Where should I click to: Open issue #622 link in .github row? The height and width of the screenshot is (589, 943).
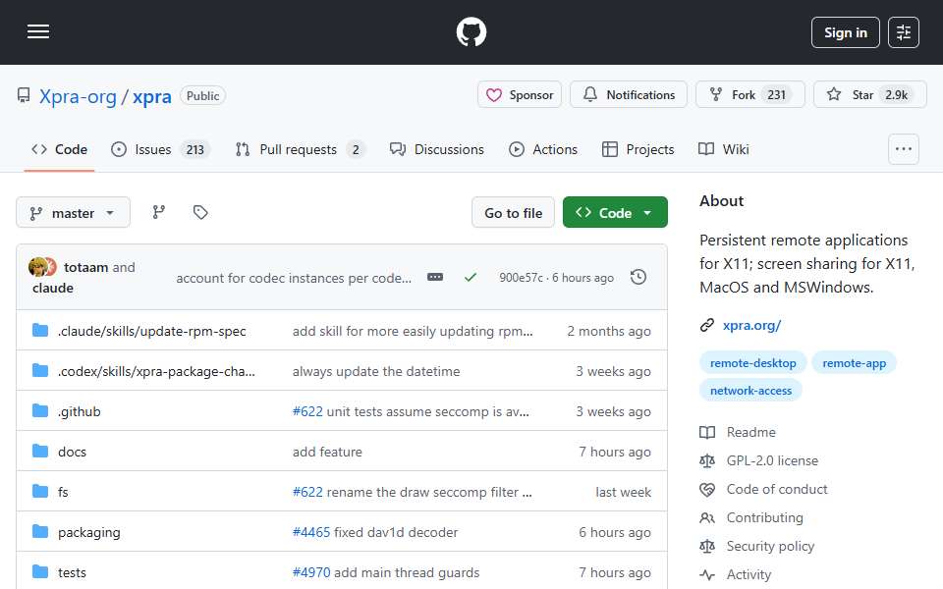[307, 411]
